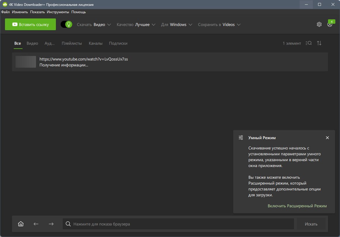
Task: Click the search in list icon
Action: 309,43
